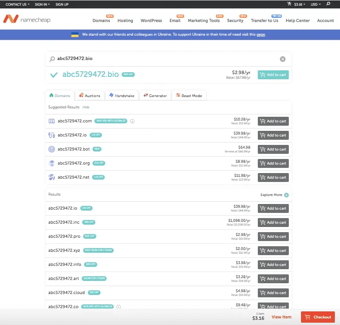Select the Domains results tab
The width and height of the screenshot is (340, 325).
tap(60, 96)
